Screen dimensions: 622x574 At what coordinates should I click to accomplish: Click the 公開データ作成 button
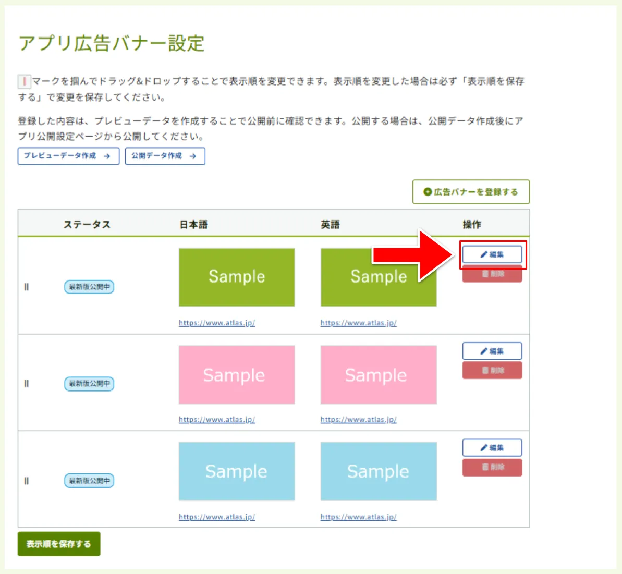pyautogui.click(x=165, y=156)
